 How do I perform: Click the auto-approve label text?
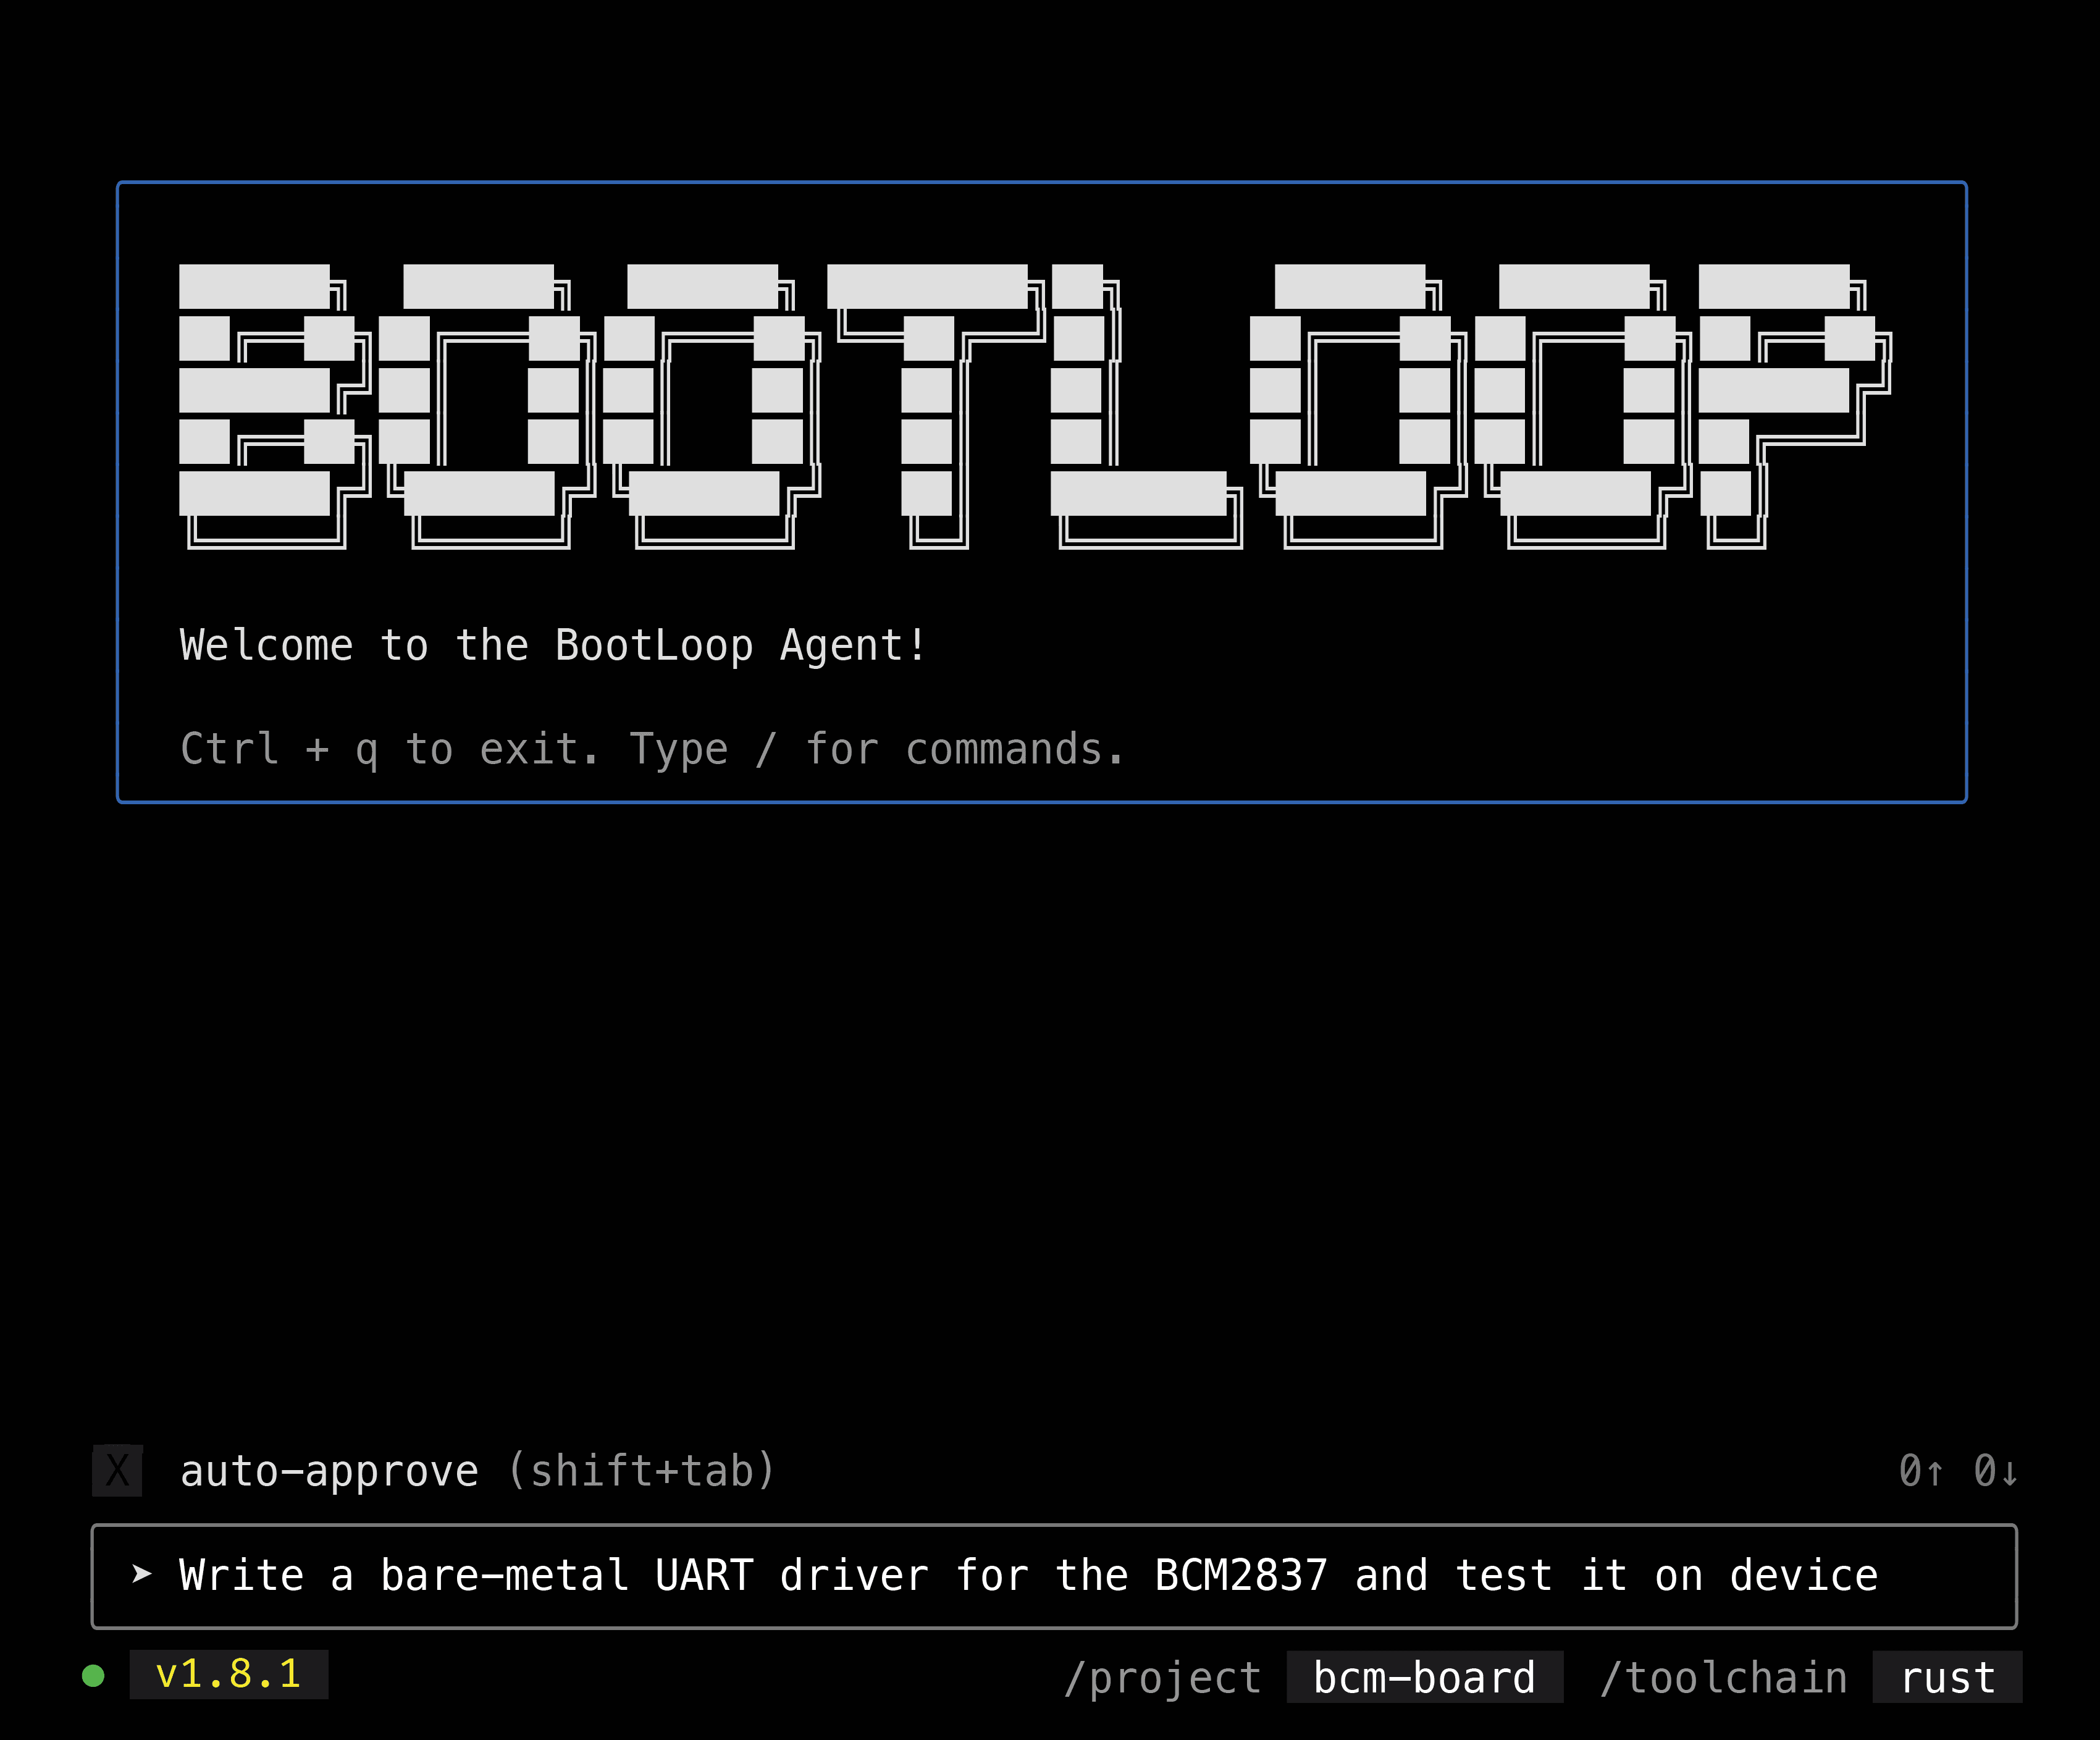click(x=329, y=1471)
